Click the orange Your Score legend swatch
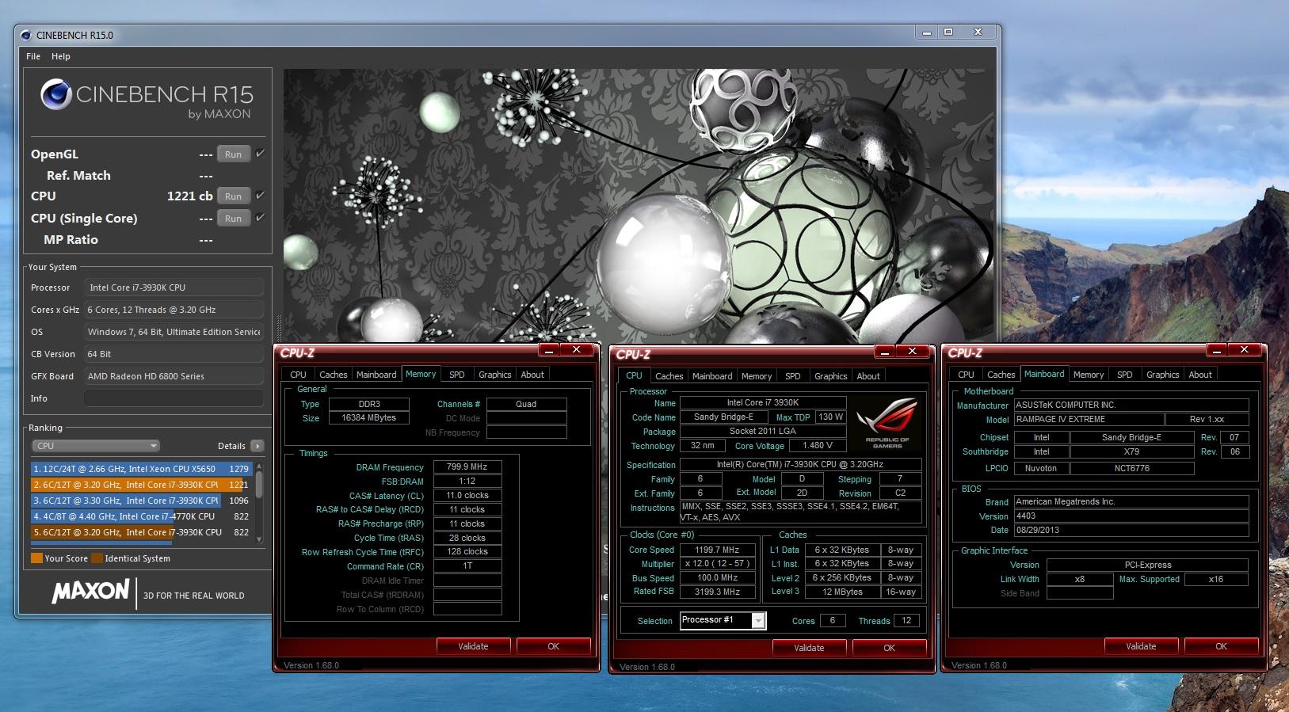 [x=36, y=558]
